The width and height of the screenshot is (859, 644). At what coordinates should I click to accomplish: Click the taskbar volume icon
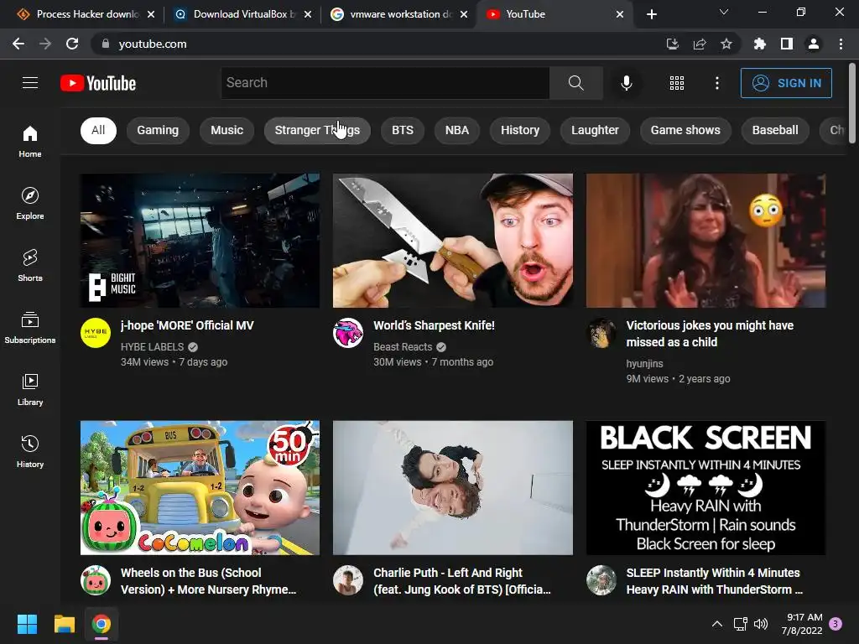pos(760,624)
